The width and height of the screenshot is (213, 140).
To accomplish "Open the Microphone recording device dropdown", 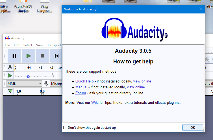I will click(x=56, y=84).
